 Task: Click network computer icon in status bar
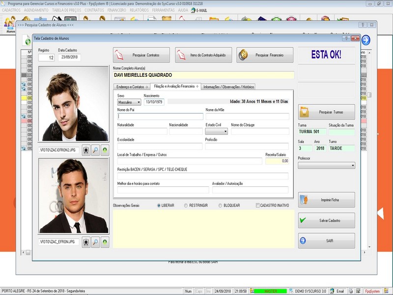point(358,291)
